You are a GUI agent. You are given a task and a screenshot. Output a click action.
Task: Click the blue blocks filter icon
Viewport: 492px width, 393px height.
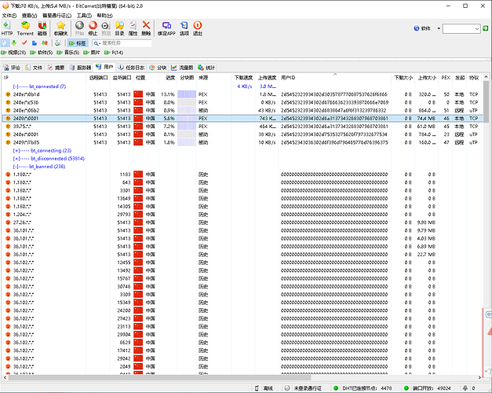coord(35,43)
